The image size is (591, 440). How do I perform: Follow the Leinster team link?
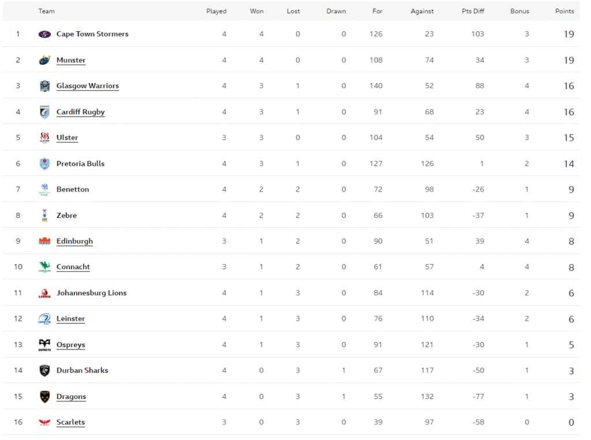coord(70,318)
